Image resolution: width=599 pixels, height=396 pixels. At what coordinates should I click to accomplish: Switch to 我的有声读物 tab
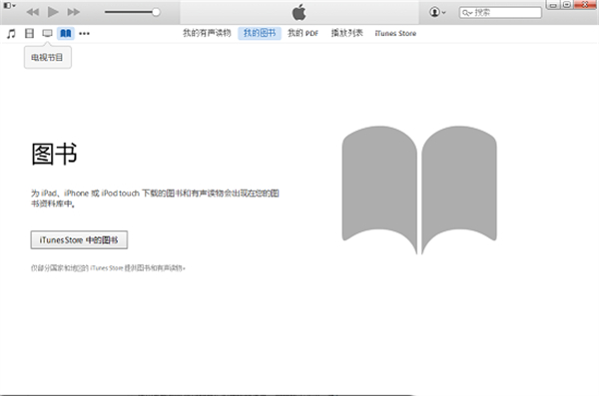pyautogui.click(x=207, y=33)
